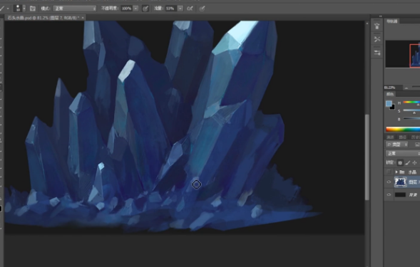Open the brush settings sliders icon in dock
Viewport: 420px width, 267px height.
(377, 53)
